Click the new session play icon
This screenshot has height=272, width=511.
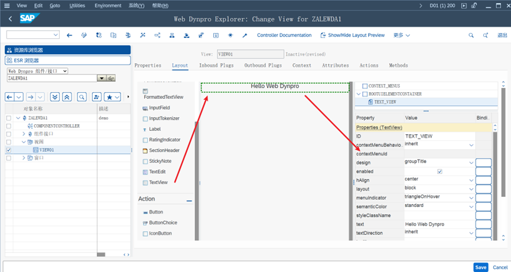tap(464, 5)
